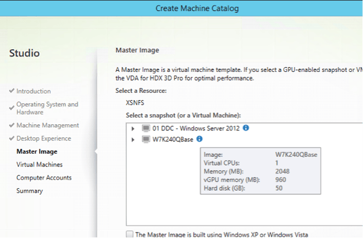
Task: Click the Operating System and Hardware checkmark
Action: pos(12,108)
